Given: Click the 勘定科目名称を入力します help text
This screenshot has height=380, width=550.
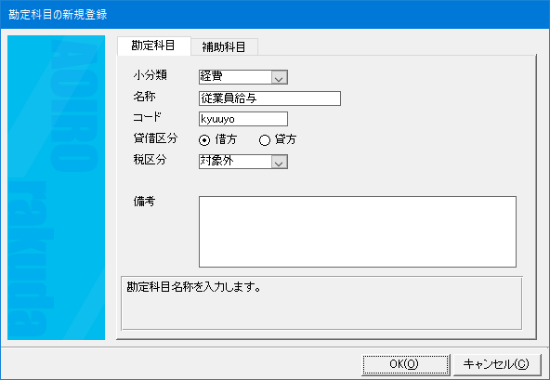Looking at the screenshot, I should 193,287.
